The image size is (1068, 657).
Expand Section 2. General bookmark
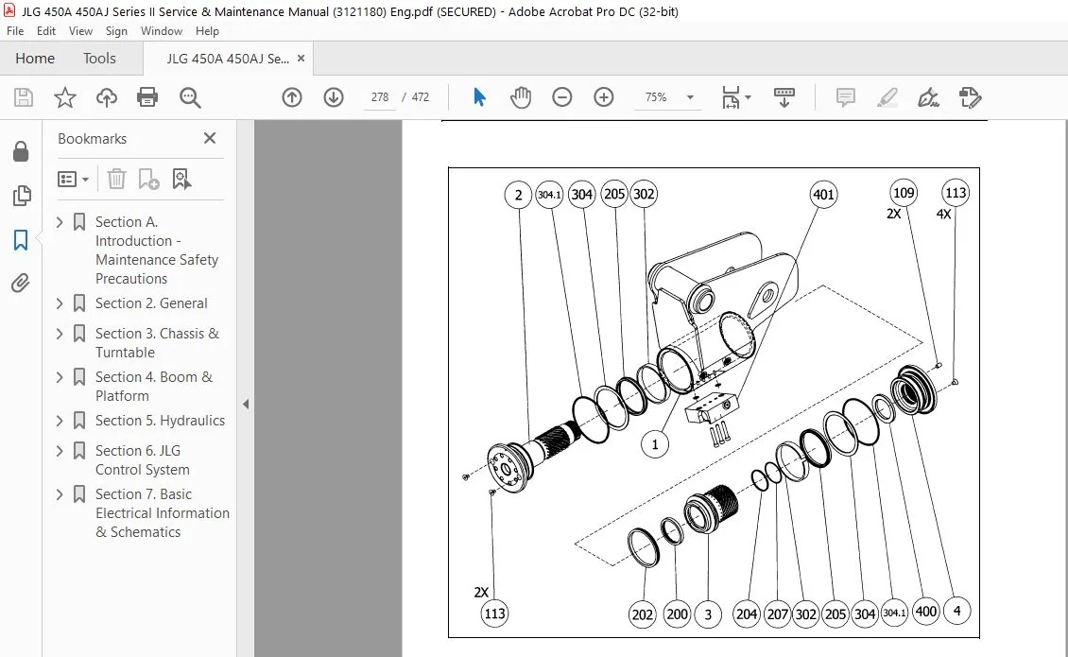pos(60,303)
